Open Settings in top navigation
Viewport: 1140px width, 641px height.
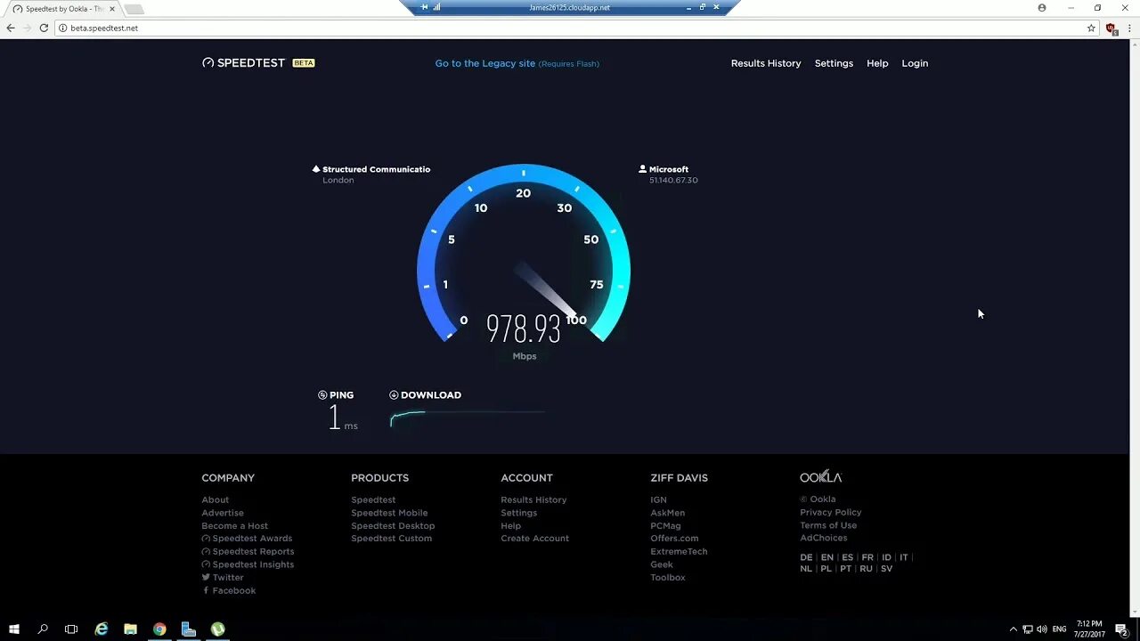(834, 63)
